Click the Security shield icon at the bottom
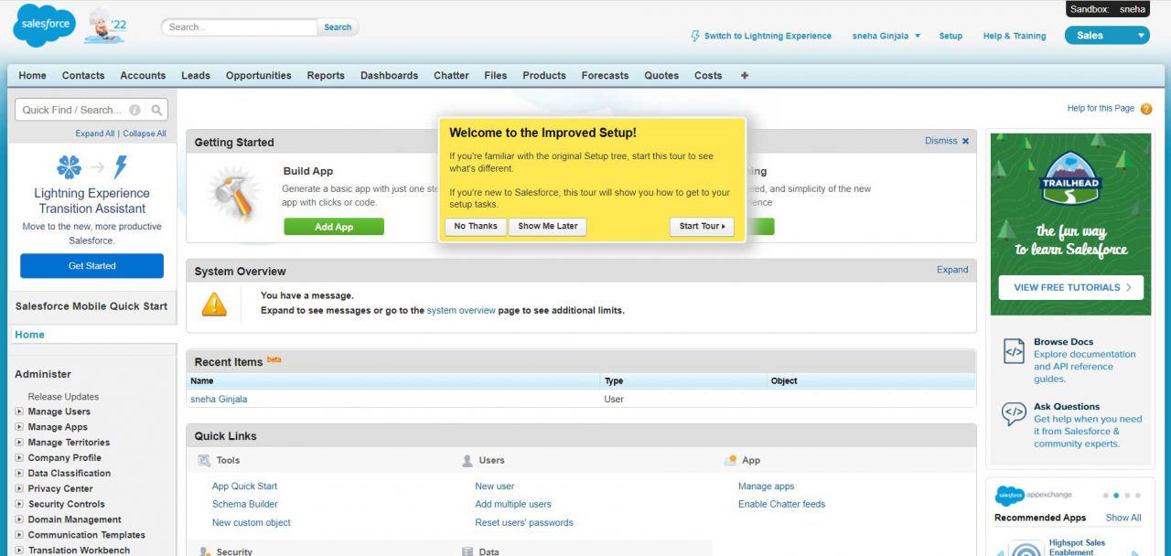Viewport: 1171px width, 556px height. tap(205, 551)
